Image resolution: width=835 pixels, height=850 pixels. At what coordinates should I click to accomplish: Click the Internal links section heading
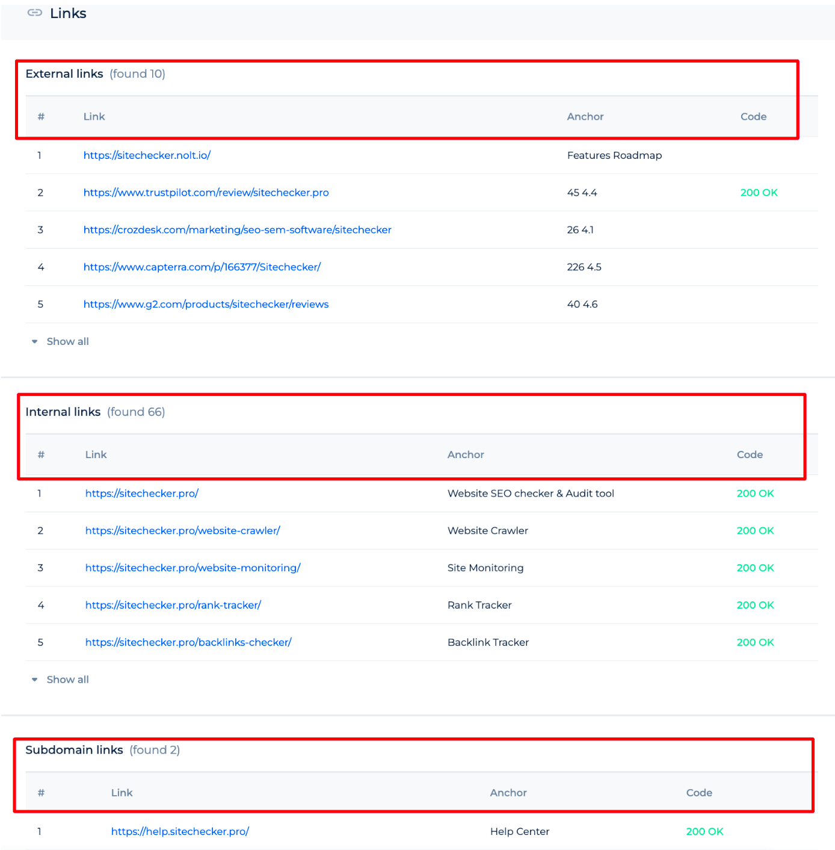[x=63, y=412]
